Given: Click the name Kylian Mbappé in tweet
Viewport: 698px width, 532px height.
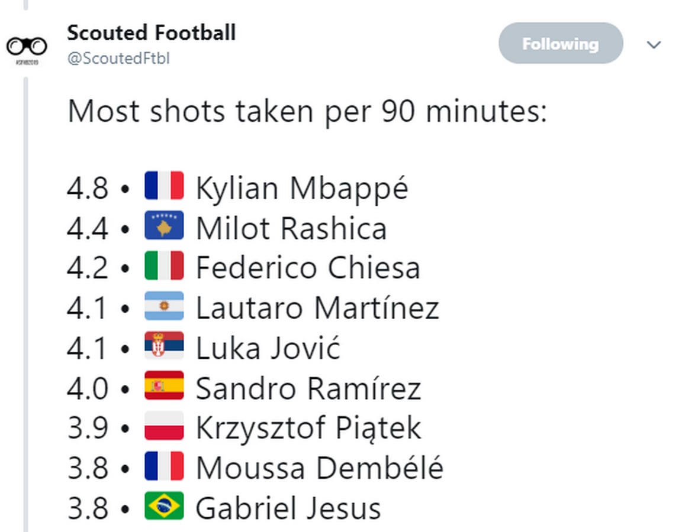Looking at the screenshot, I should [x=302, y=188].
